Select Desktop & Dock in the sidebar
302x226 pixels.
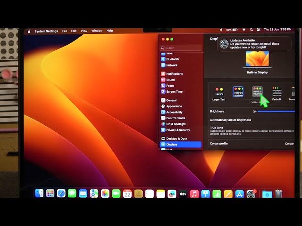pyautogui.click(x=181, y=138)
